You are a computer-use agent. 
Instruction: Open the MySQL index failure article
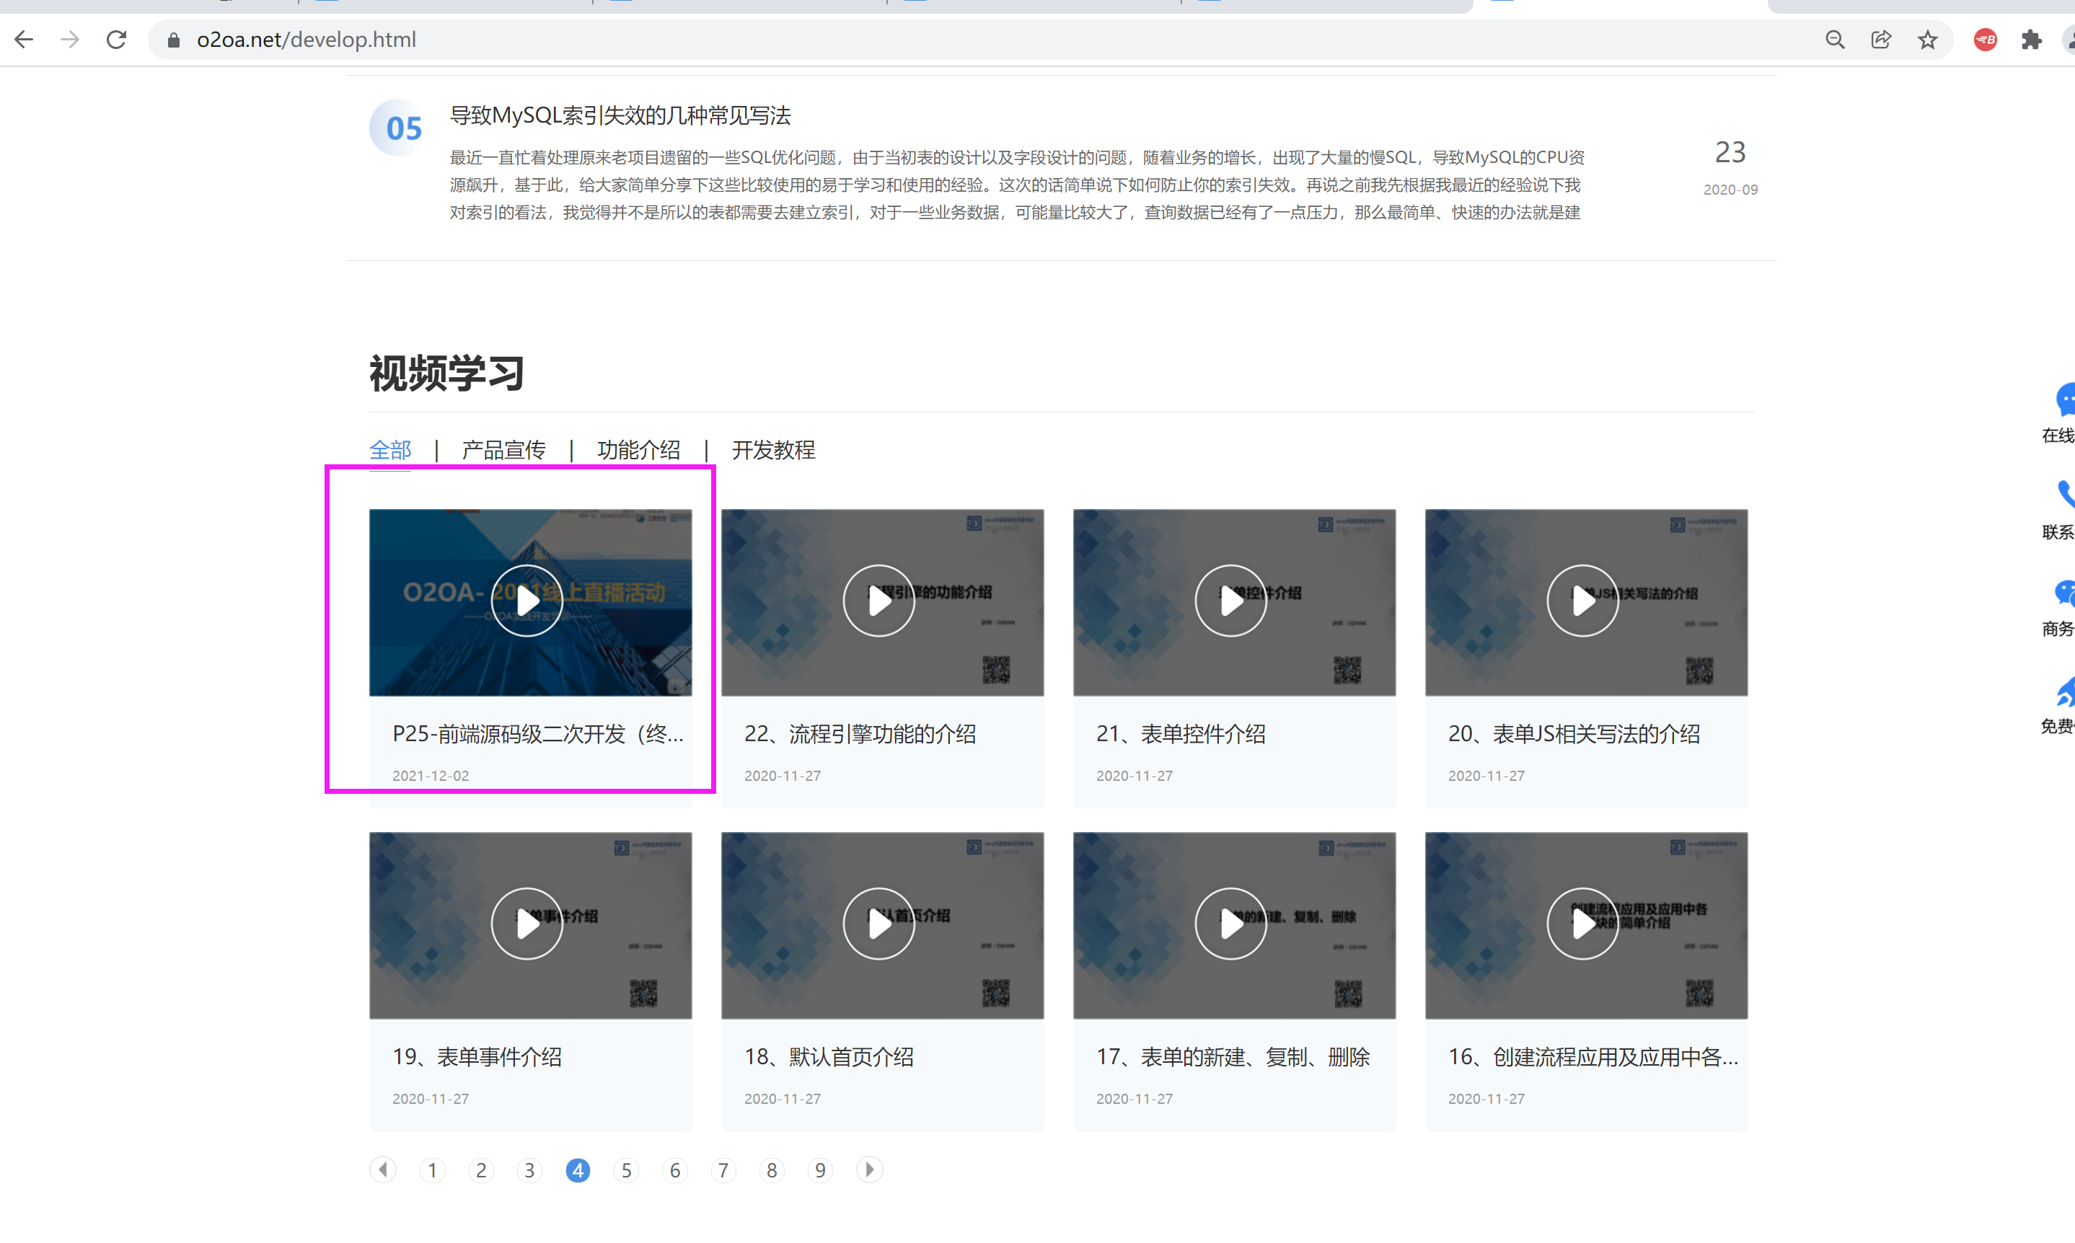click(620, 115)
